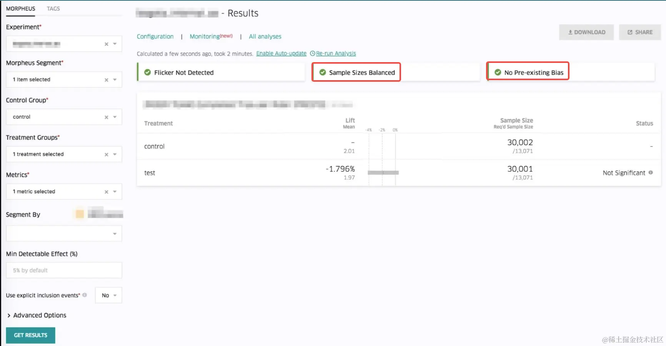Switch to the TAGS tab

point(53,8)
